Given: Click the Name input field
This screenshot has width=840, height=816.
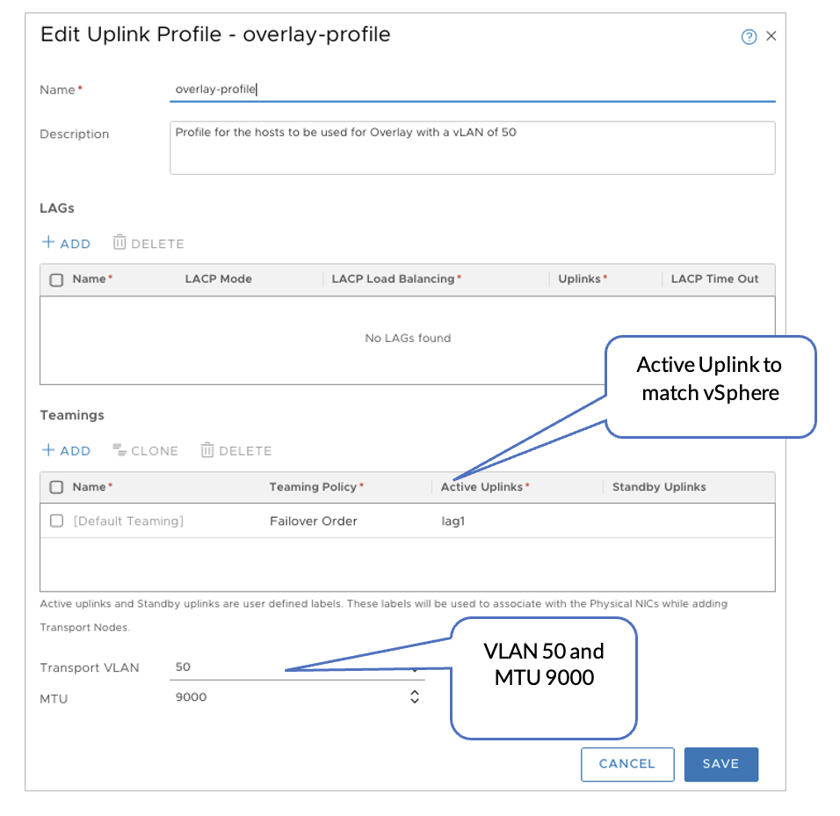Looking at the screenshot, I should pos(472,89).
